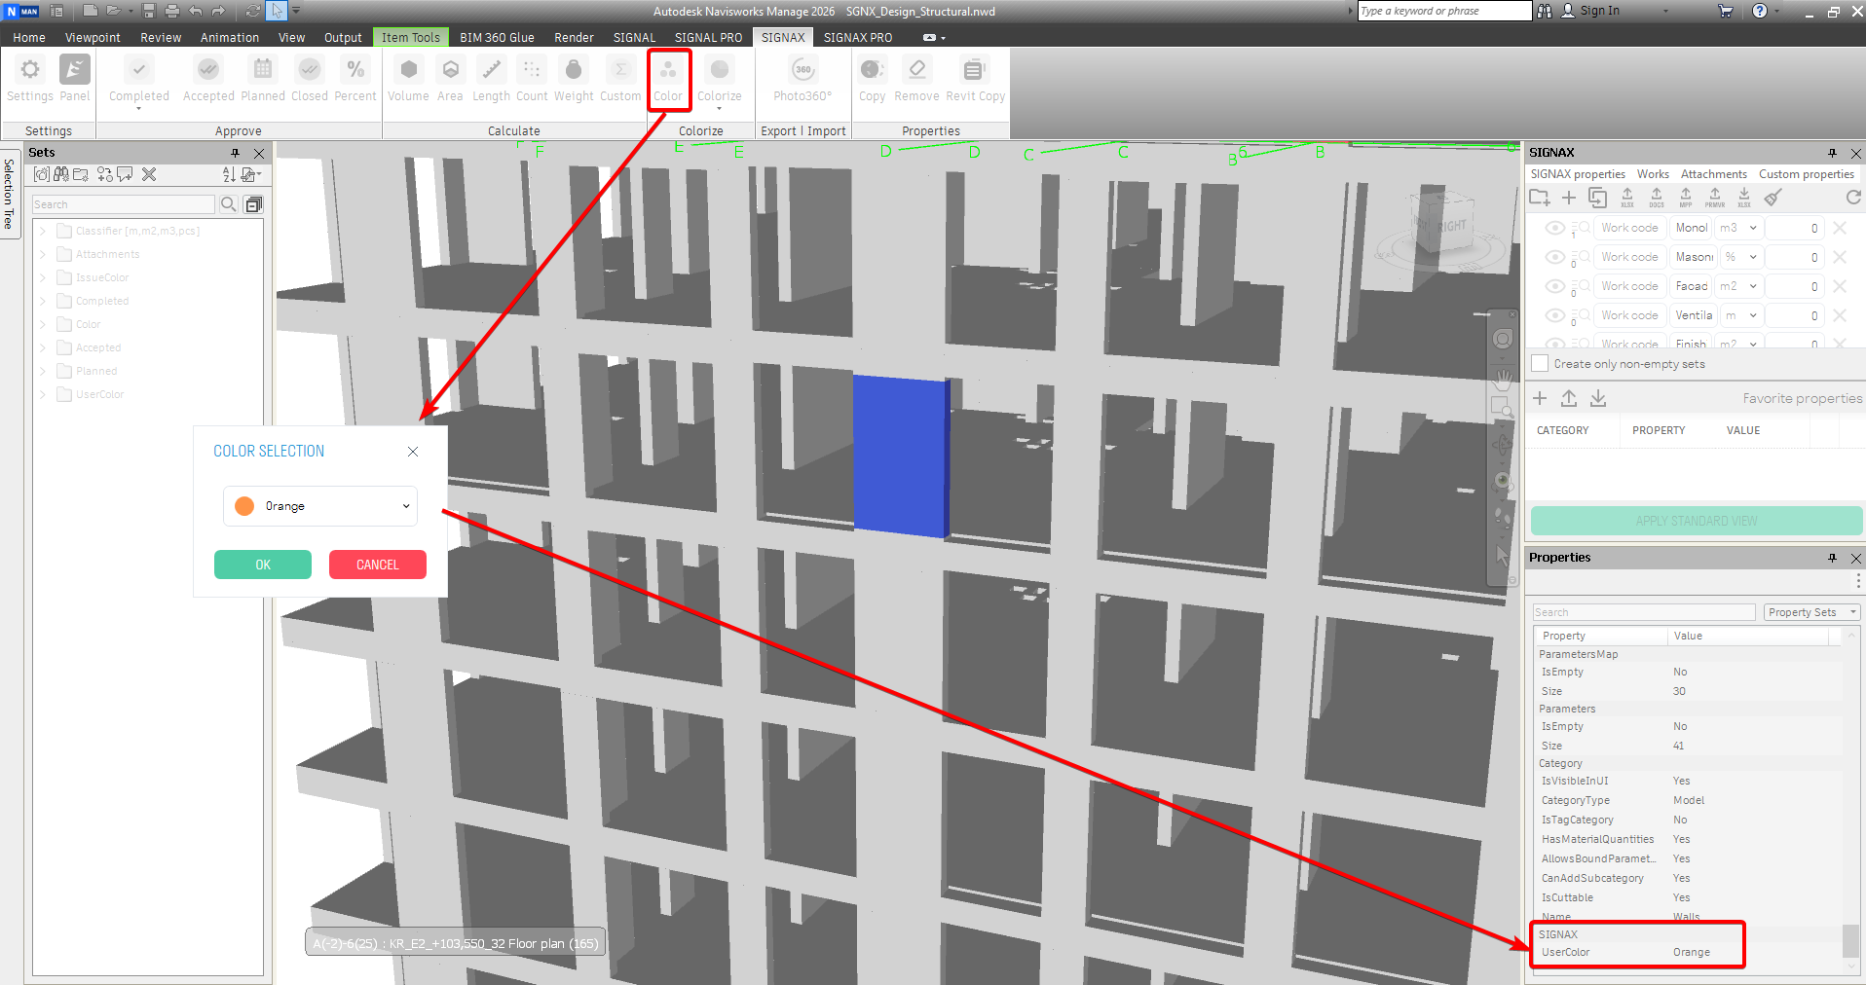Open SIGNAX Settings gear in ribbon
This screenshot has width=1866, height=985.
(30, 70)
